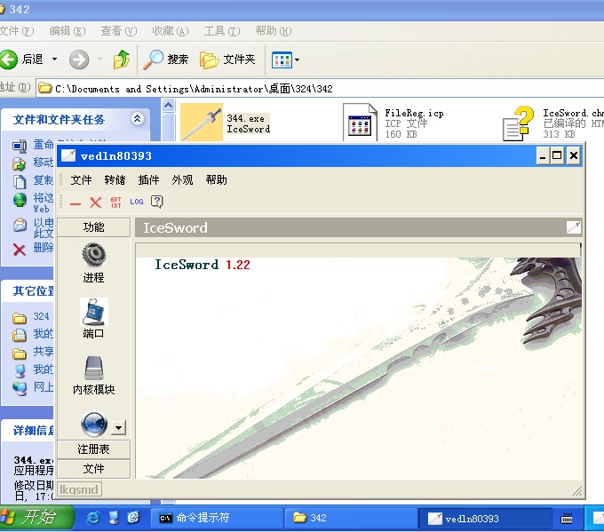Open the 端口 (Port) icon
Image resolution: width=604 pixels, height=532 pixels.
[x=93, y=312]
